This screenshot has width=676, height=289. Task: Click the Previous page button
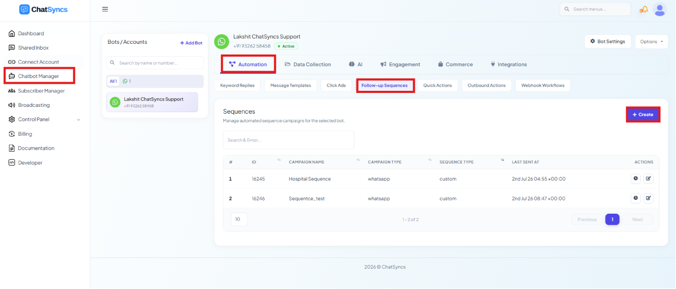(x=587, y=220)
